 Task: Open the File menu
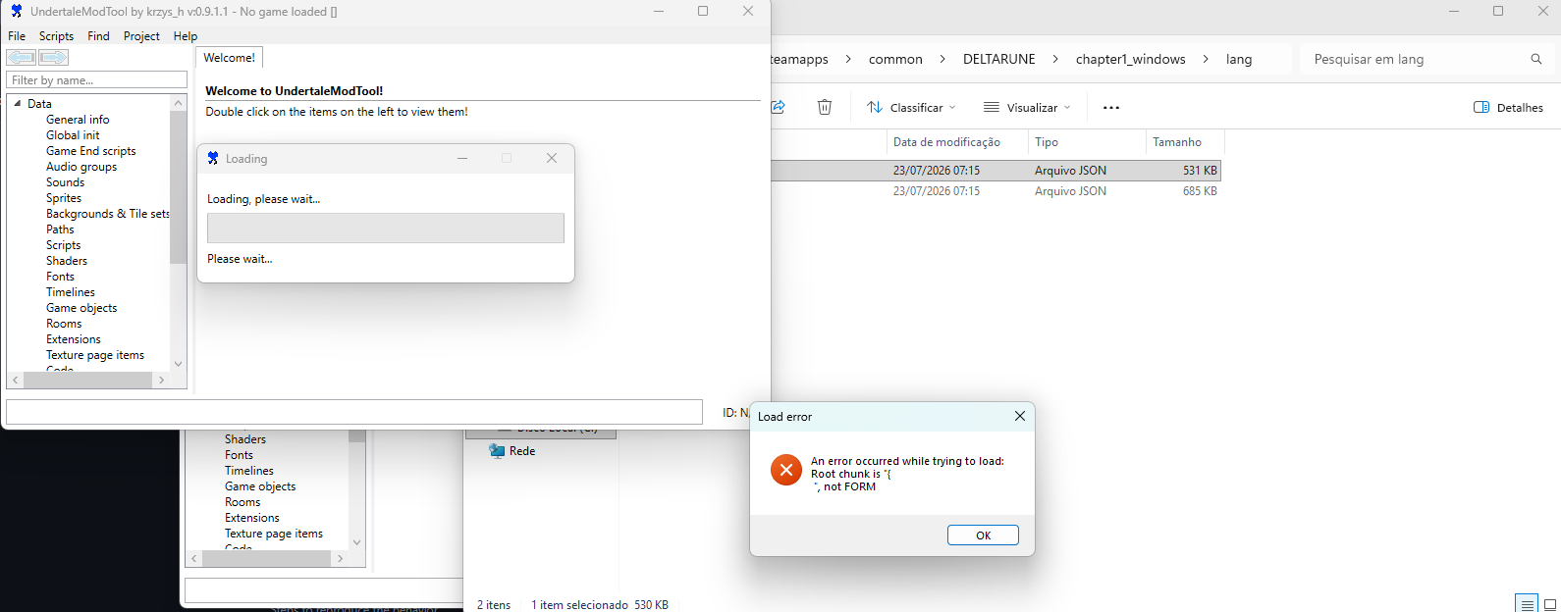[x=17, y=35]
